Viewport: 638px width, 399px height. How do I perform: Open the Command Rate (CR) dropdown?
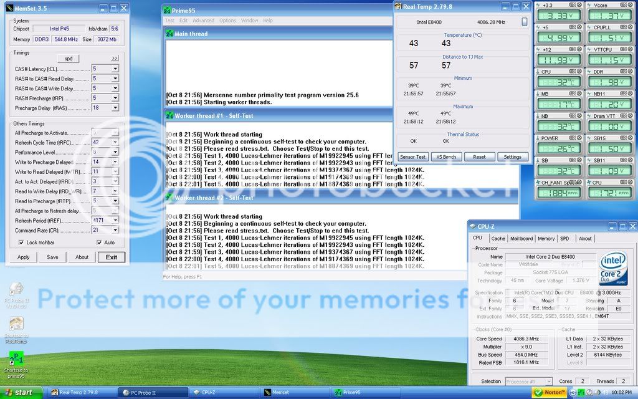pyautogui.click(x=115, y=230)
